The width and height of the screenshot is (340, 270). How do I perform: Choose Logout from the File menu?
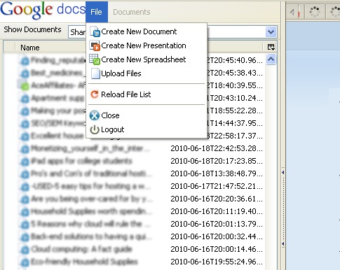click(147, 129)
